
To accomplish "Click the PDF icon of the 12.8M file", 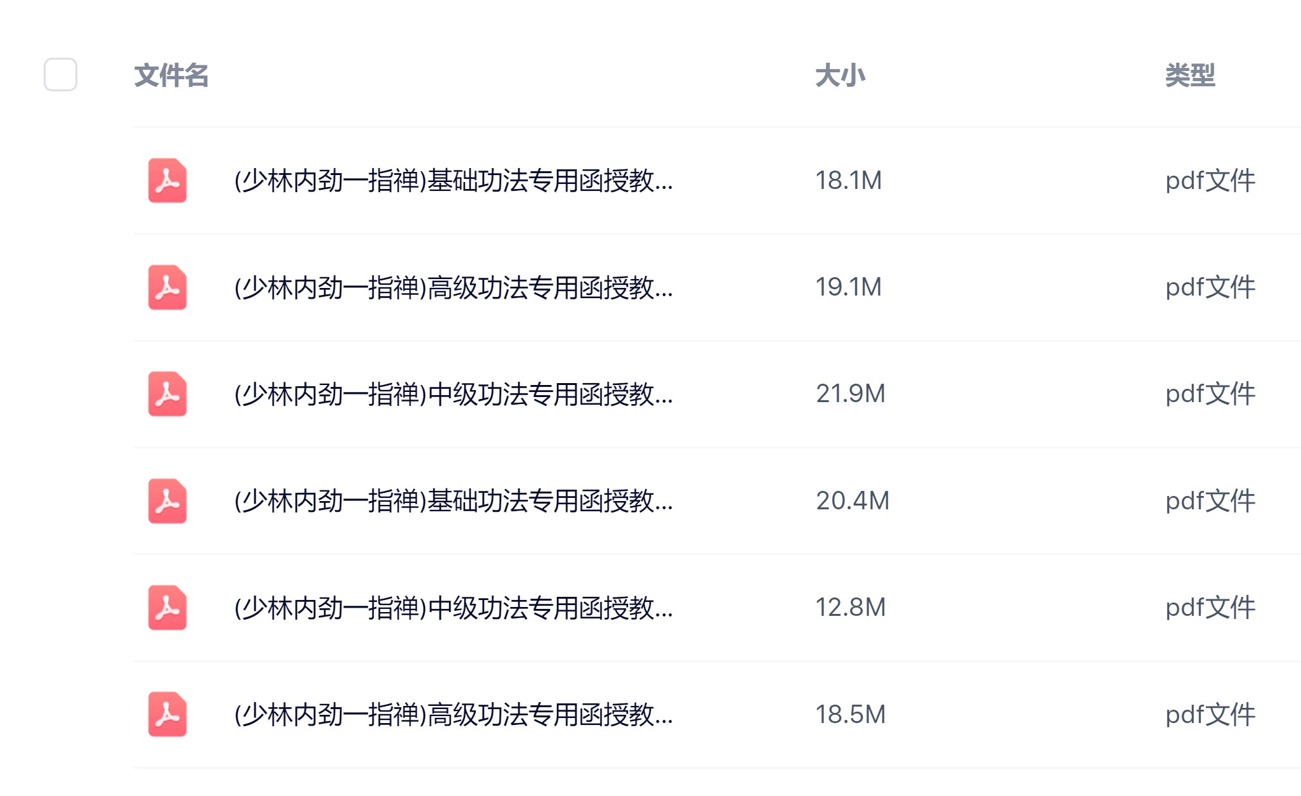I will coord(167,608).
